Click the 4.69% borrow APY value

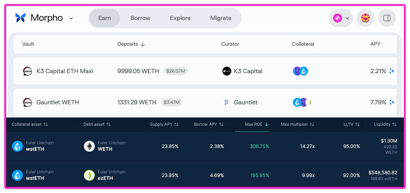click(x=217, y=176)
